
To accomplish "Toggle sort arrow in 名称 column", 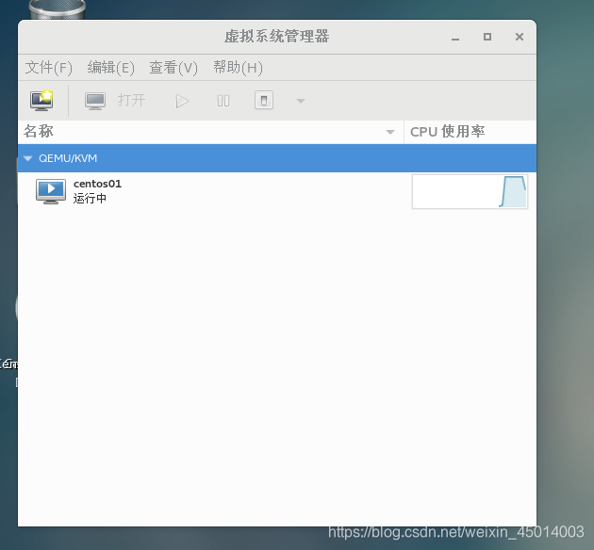I will 390,132.
